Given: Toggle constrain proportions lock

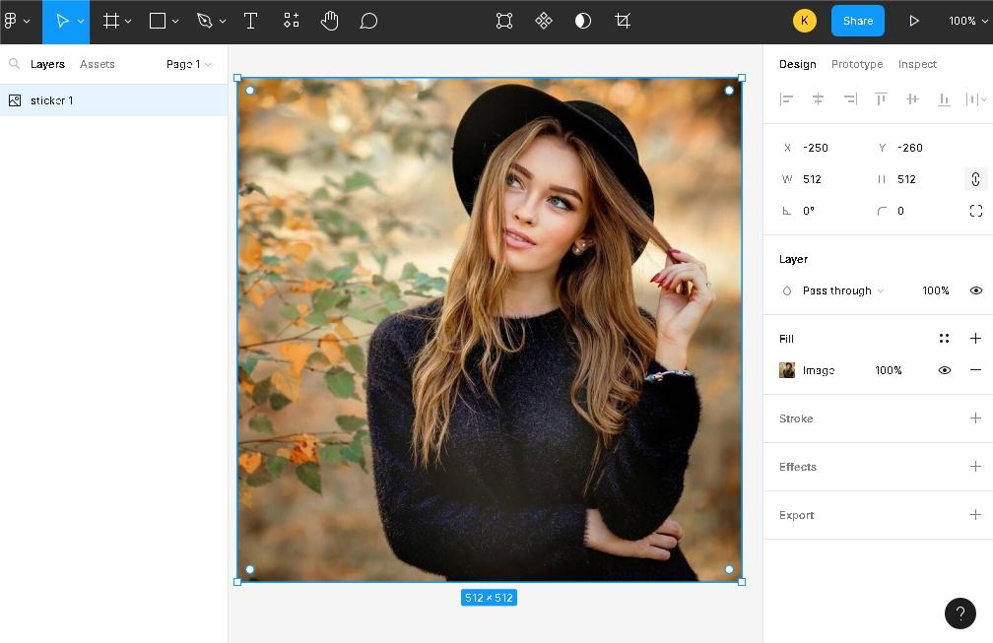Looking at the screenshot, I should pyautogui.click(x=975, y=179).
